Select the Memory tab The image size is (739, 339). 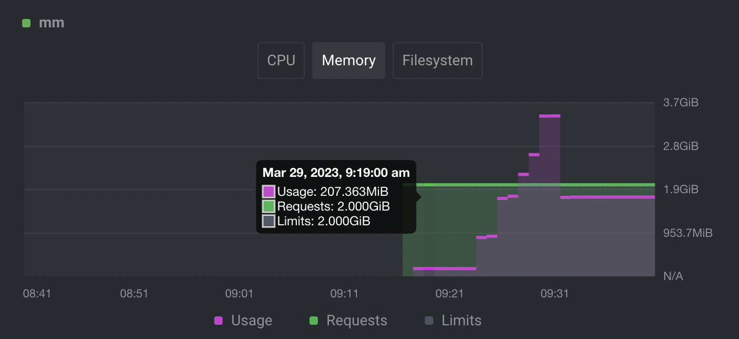[x=348, y=61]
